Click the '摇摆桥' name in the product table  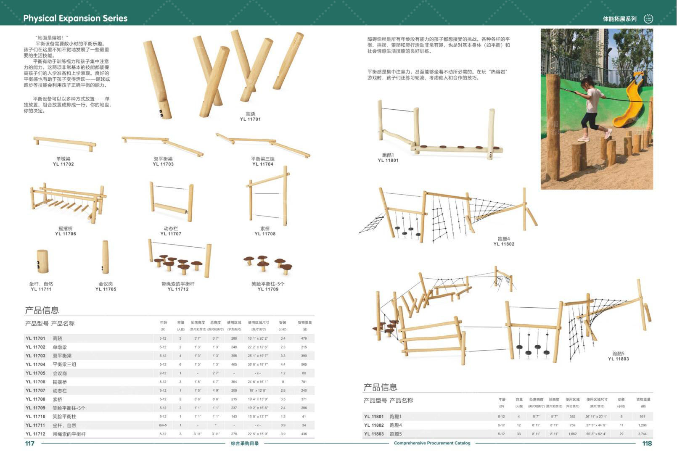[60, 382]
